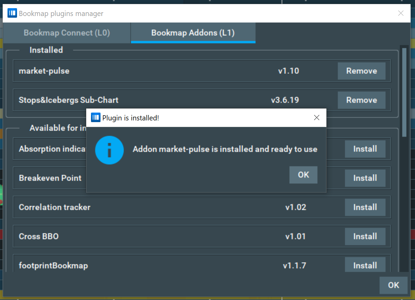Install the footprintBookmap addon
This screenshot has width=415, height=300.
point(365,265)
